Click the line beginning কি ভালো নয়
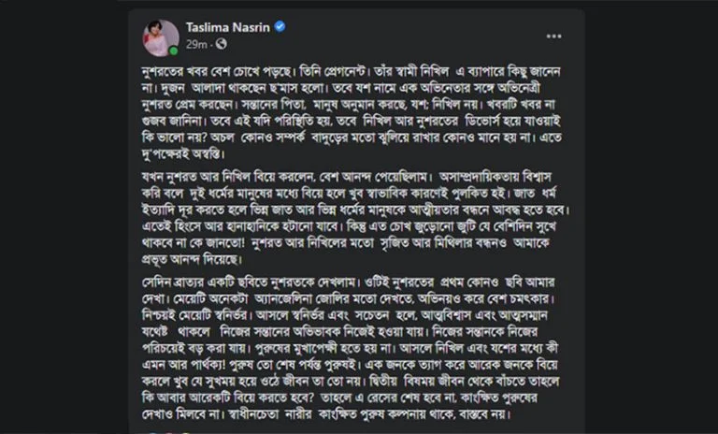Screen dimensions: 718x434 coord(352,137)
